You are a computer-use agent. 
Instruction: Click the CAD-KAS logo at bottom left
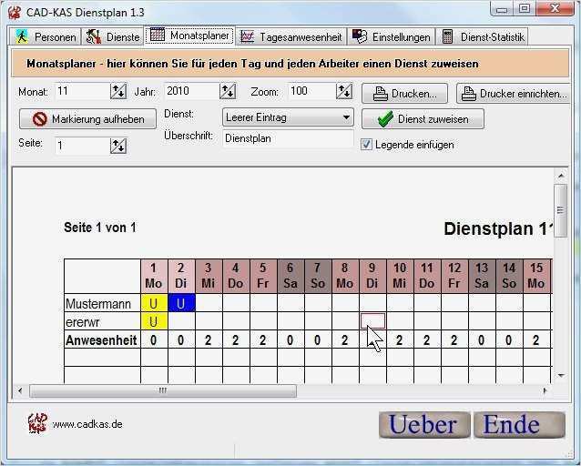tap(37, 423)
